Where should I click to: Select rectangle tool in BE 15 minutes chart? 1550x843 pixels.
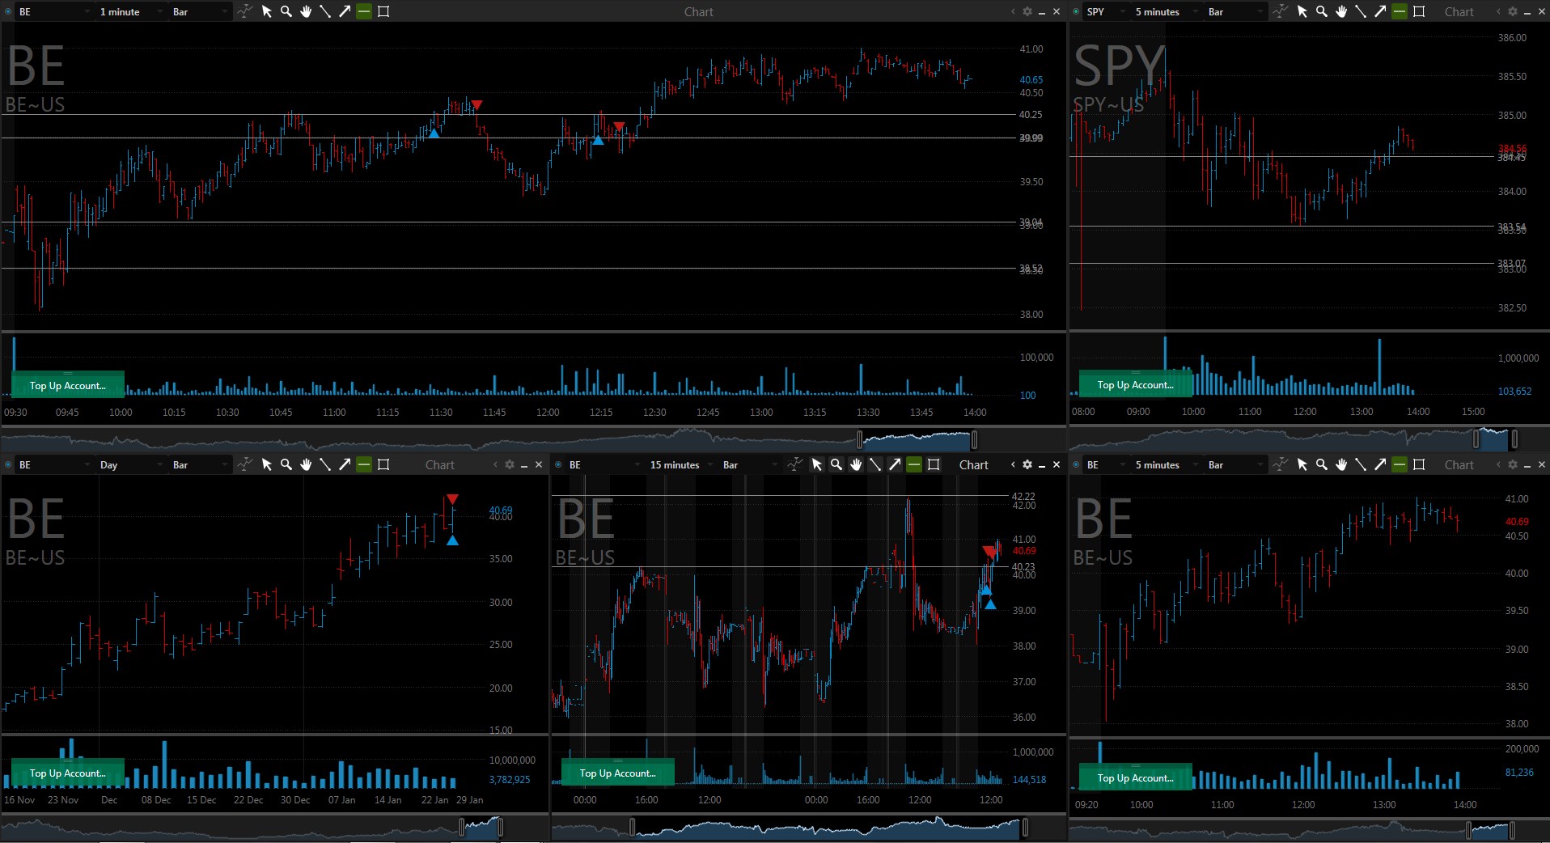click(934, 464)
